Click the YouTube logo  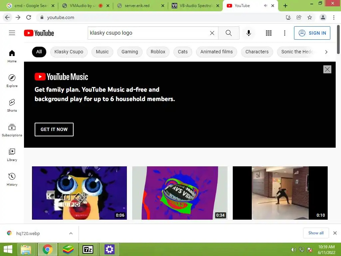point(39,33)
